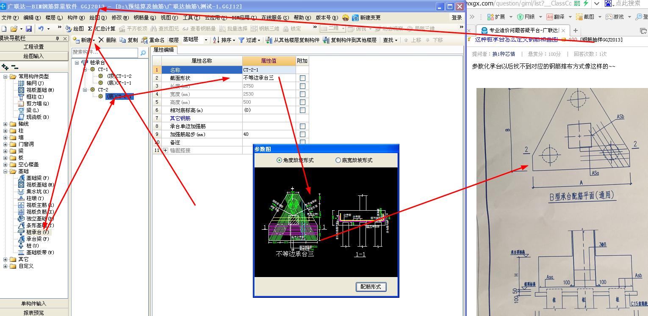Image resolution: width=648 pixels, height=316 pixels.
Task: Click the smiley face icon in menu bar
Action: tap(346, 18)
